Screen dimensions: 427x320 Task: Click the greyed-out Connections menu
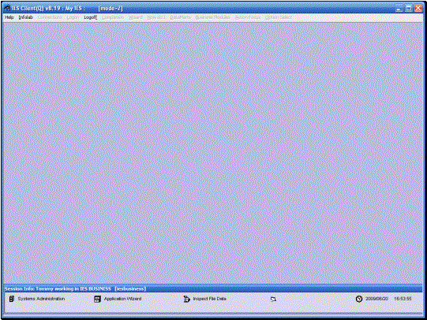pos(50,17)
